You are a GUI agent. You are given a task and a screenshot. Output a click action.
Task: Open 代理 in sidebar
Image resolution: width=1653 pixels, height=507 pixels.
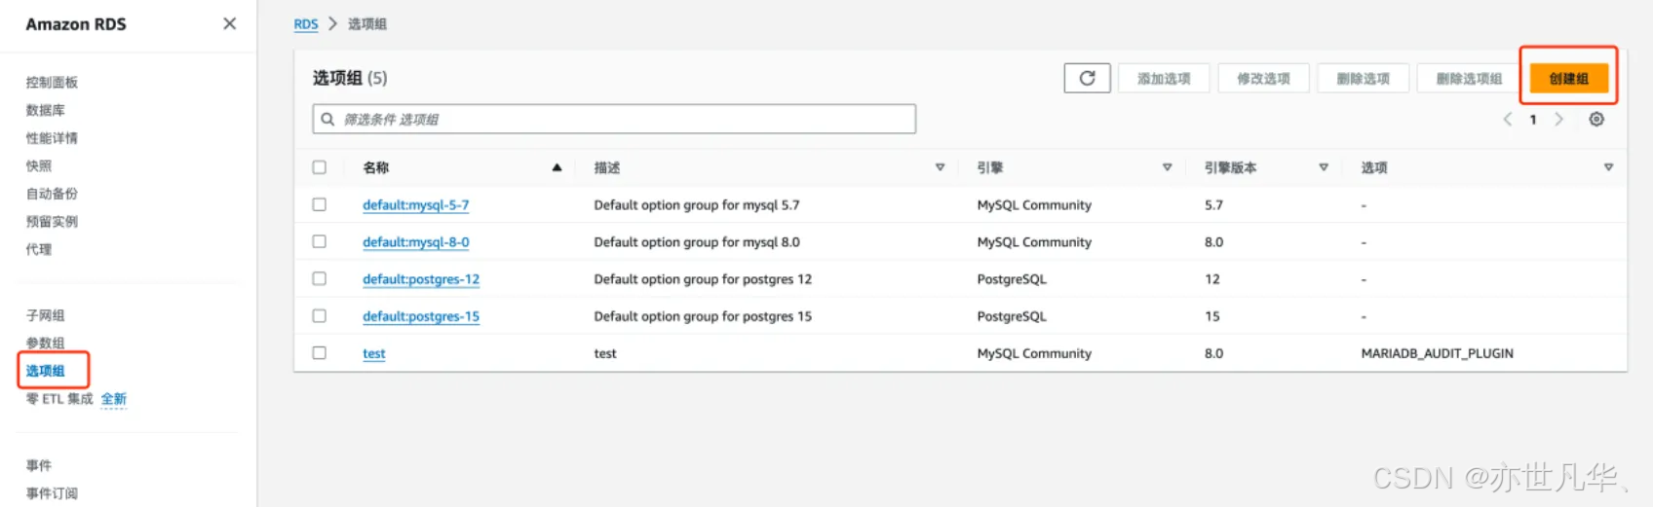coord(39,249)
